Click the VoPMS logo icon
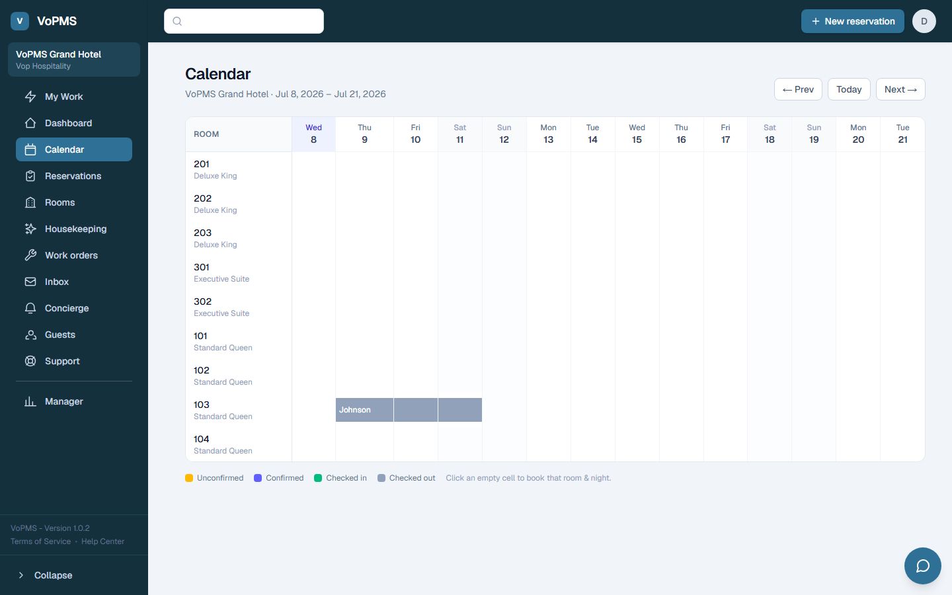Image resolution: width=952 pixels, height=595 pixels. [20, 21]
